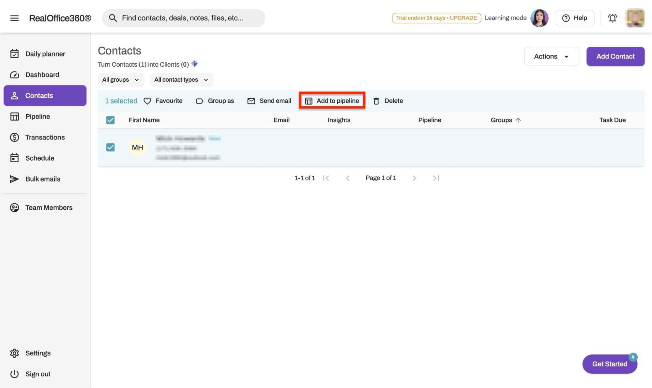The width and height of the screenshot is (652, 388).
Task: Toggle Learning mode avatar
Action: (x=539, y=18)
